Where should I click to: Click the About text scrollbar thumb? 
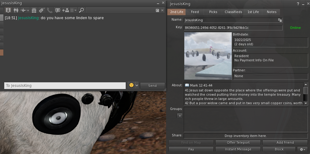306,90
